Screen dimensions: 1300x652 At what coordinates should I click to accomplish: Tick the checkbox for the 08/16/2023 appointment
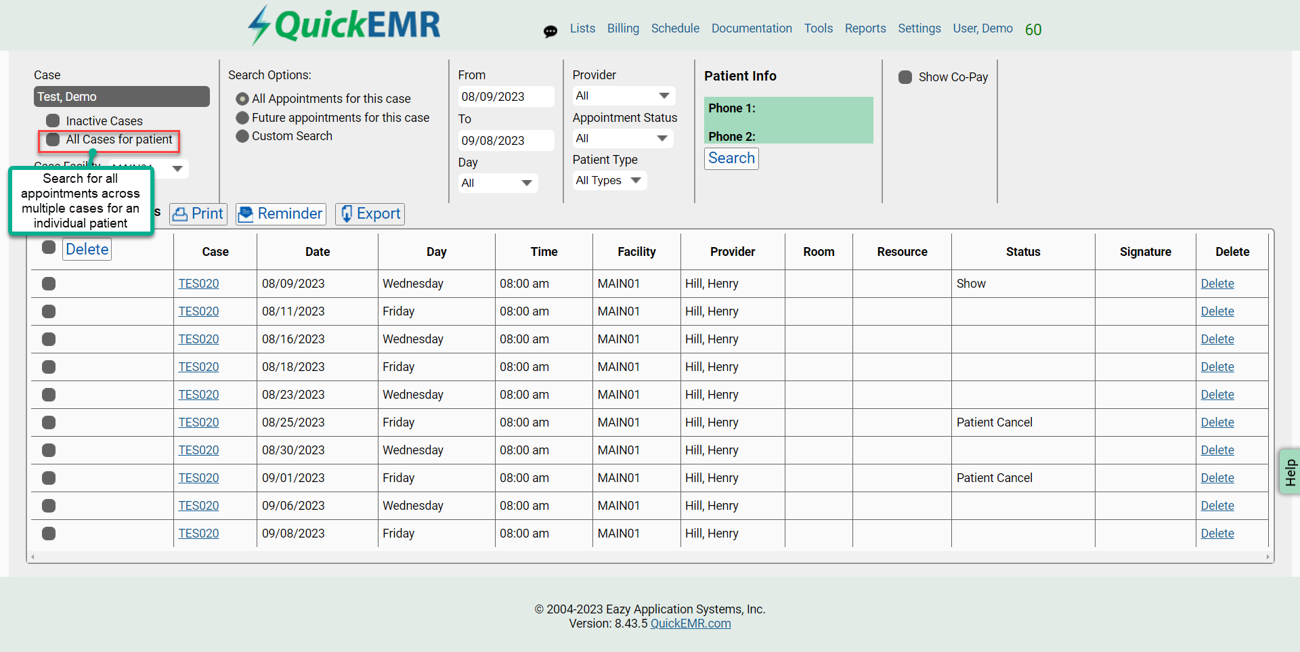pyautogui.click(x=49, y=339)
